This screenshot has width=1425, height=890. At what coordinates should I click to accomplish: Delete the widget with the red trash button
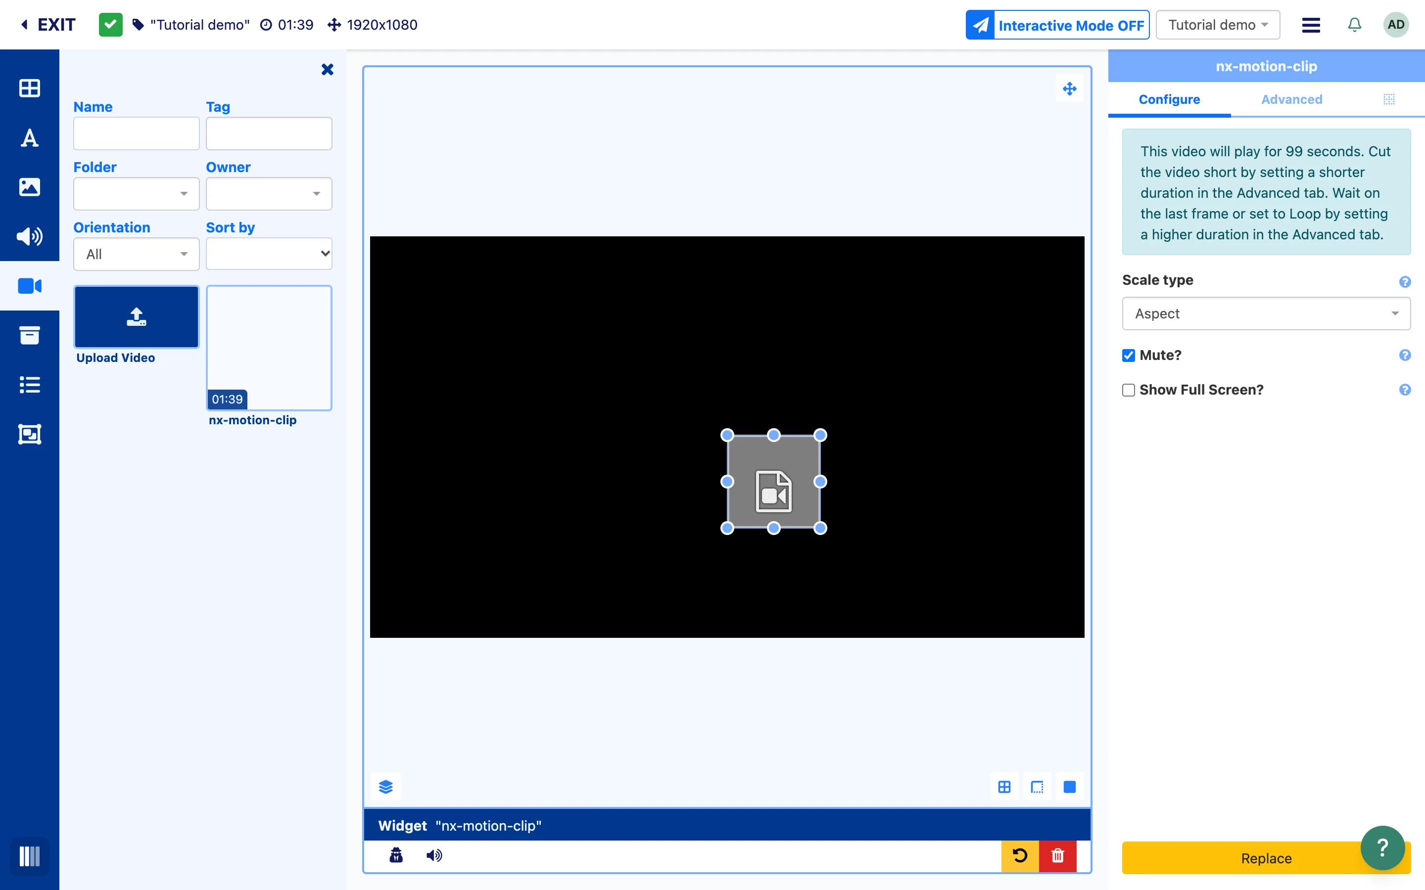click(x=1057, y=856)
